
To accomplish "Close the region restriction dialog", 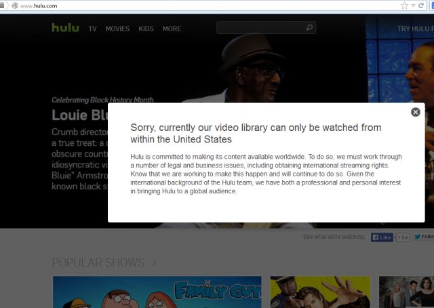I will [x=415, y=112].
